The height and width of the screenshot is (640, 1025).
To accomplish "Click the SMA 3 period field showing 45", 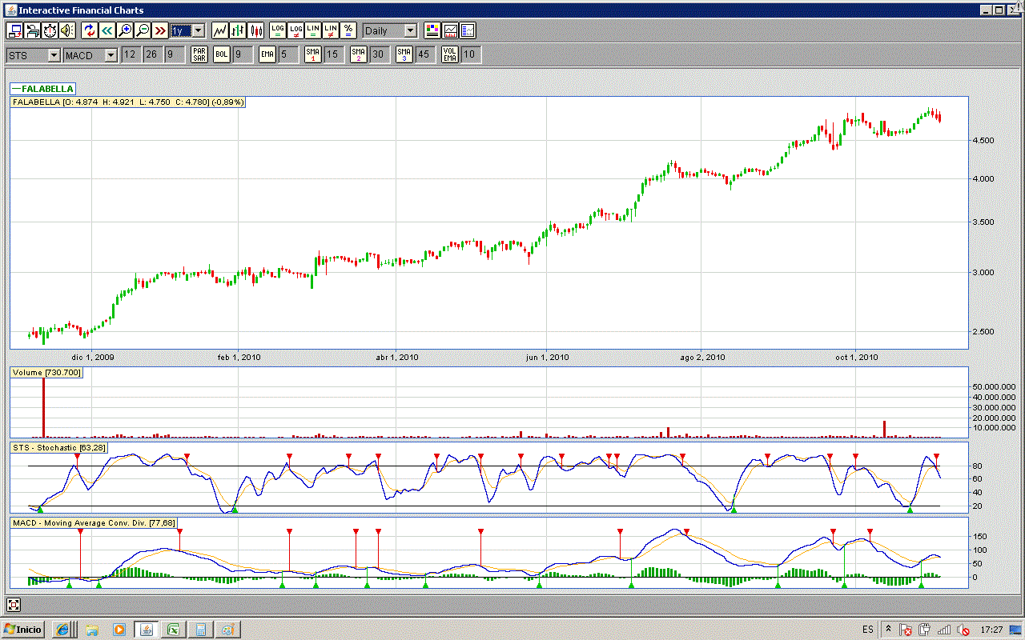I will pyautogui.click(x=424, y=54).
